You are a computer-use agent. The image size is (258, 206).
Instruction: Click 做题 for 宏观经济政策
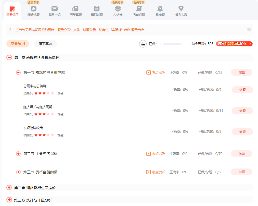242,131
